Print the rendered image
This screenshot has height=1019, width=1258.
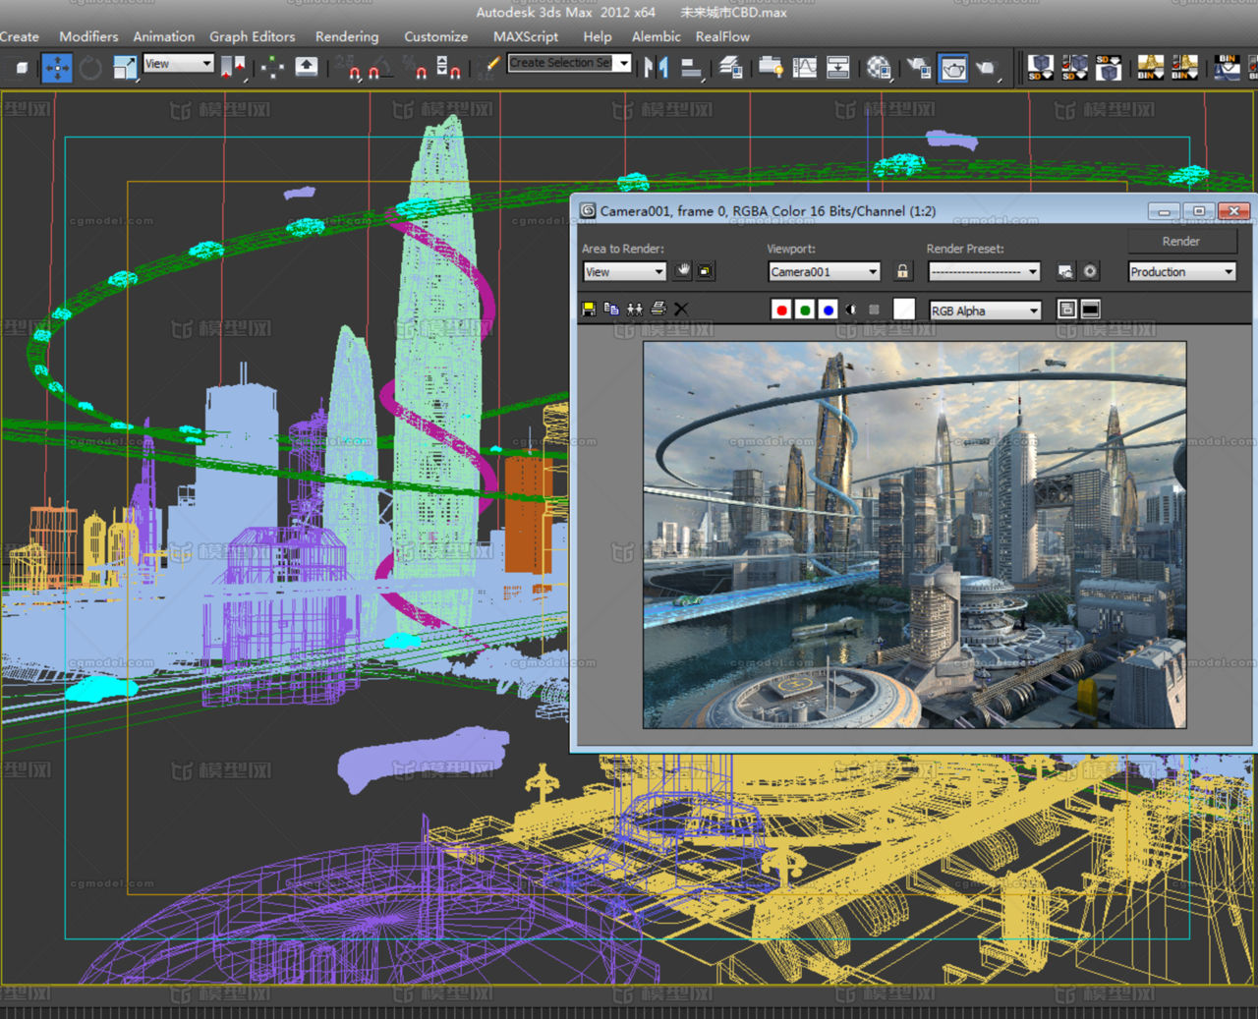658,310
